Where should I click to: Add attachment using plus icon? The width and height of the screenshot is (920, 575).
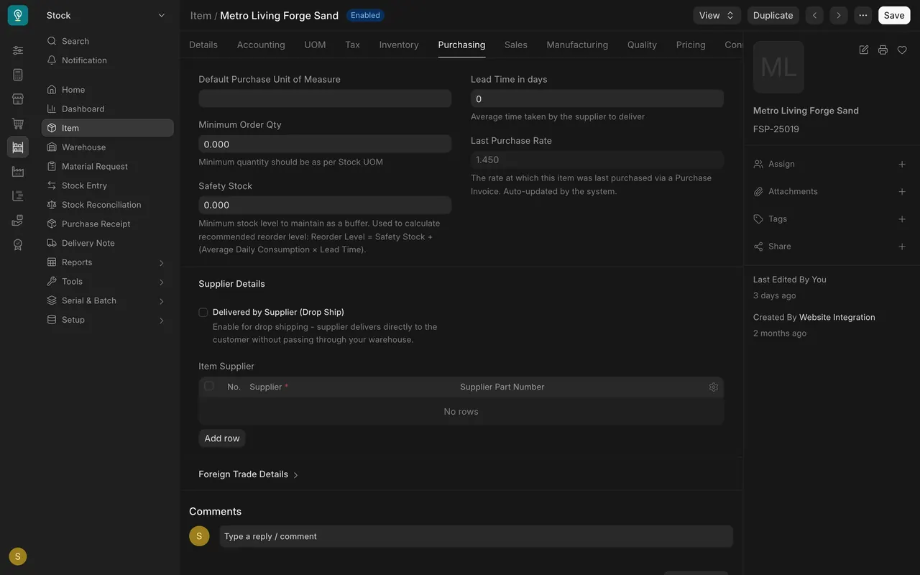[x=902, y=191]
